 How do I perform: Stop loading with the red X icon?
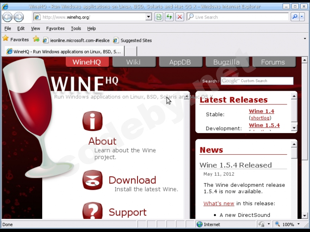tap(179, 17)
